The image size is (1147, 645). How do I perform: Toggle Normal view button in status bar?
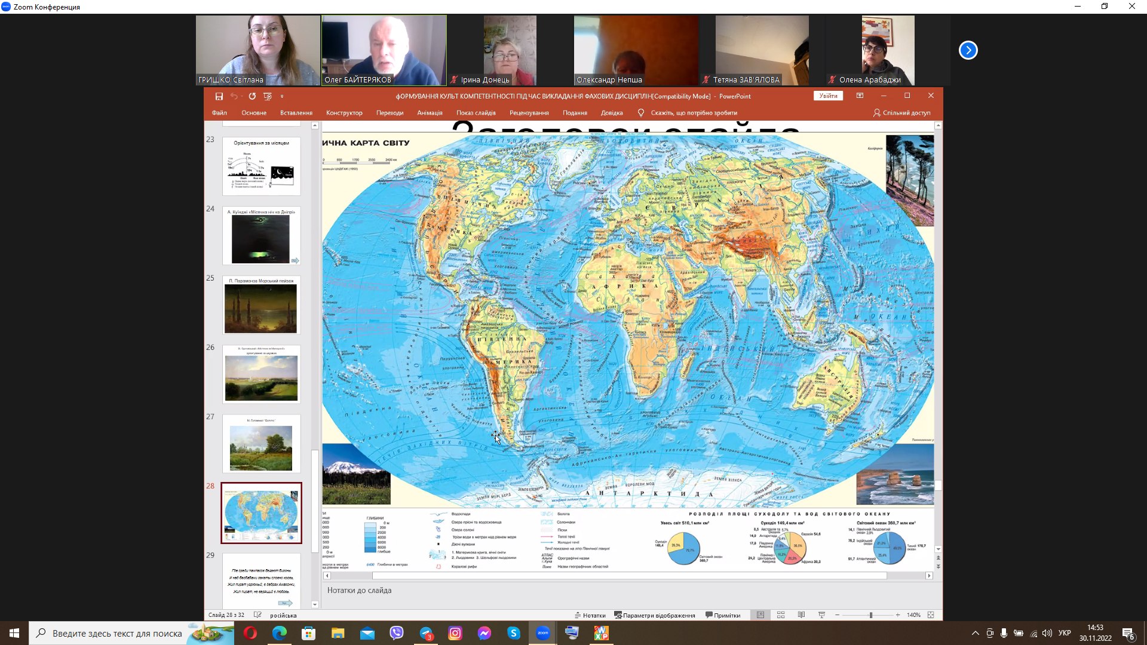(x=760, y=615)
